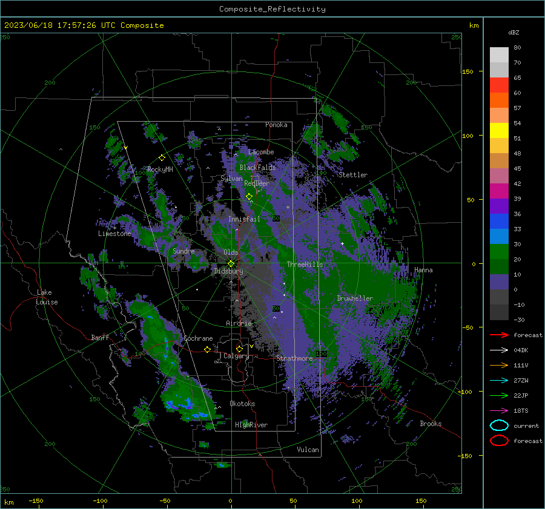
Task: Select the 39 dBZ magenta color swatch
Action: coord(499,191)
